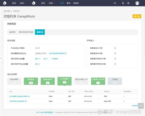Open the second 总览 dropdown in the navbar
Viewport: 145px width, 116px height.
tap(51, 3)
